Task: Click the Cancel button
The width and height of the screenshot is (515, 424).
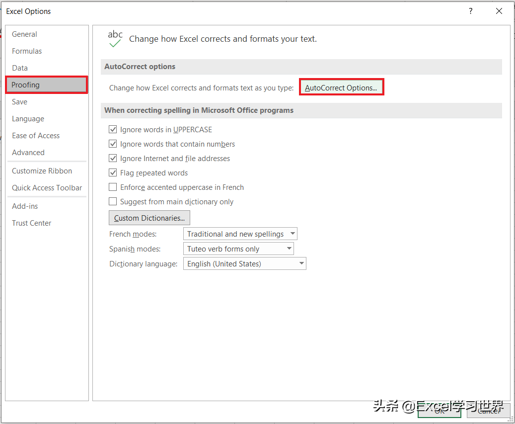Action: click(488, 411)
